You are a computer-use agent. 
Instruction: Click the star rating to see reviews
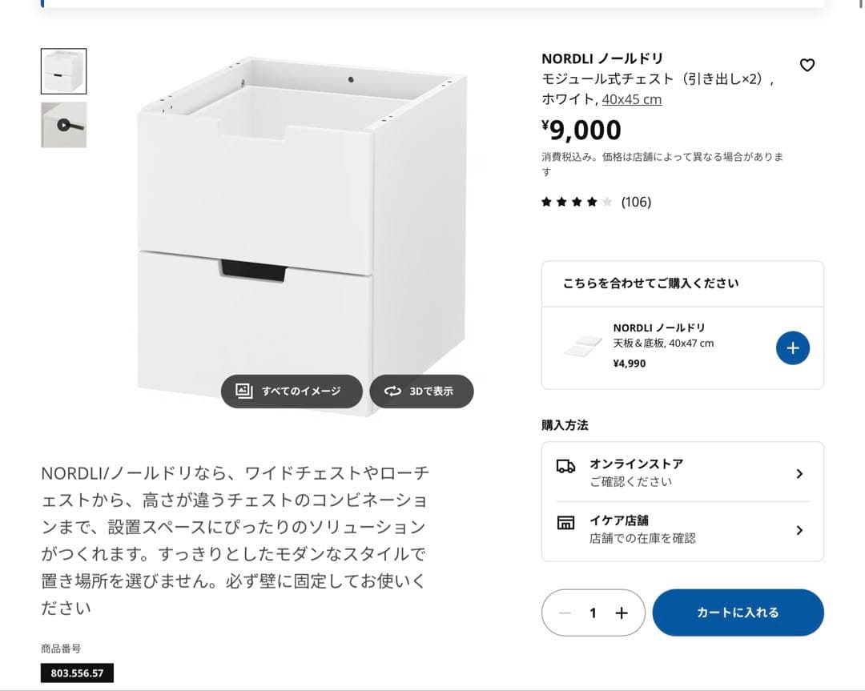[x=574, y=202]
